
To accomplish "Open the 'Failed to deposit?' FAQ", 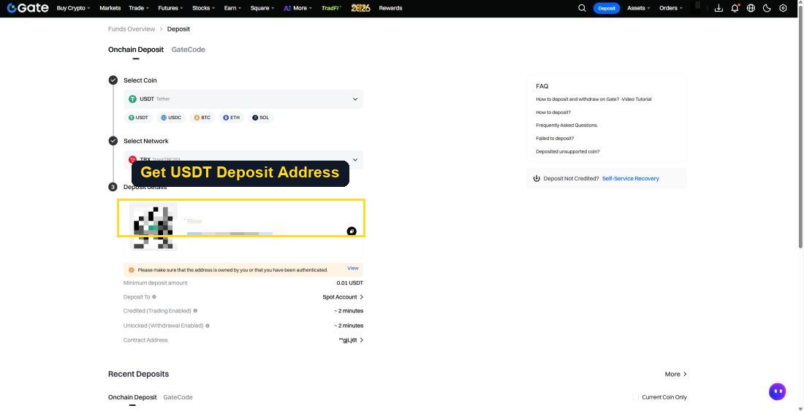I will pyautogui.click(x=555, y=138).
